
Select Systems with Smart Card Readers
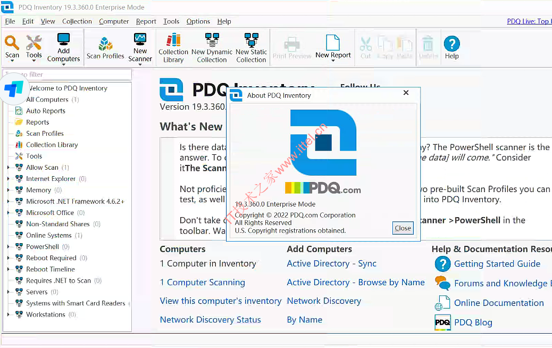pos(76,303)
